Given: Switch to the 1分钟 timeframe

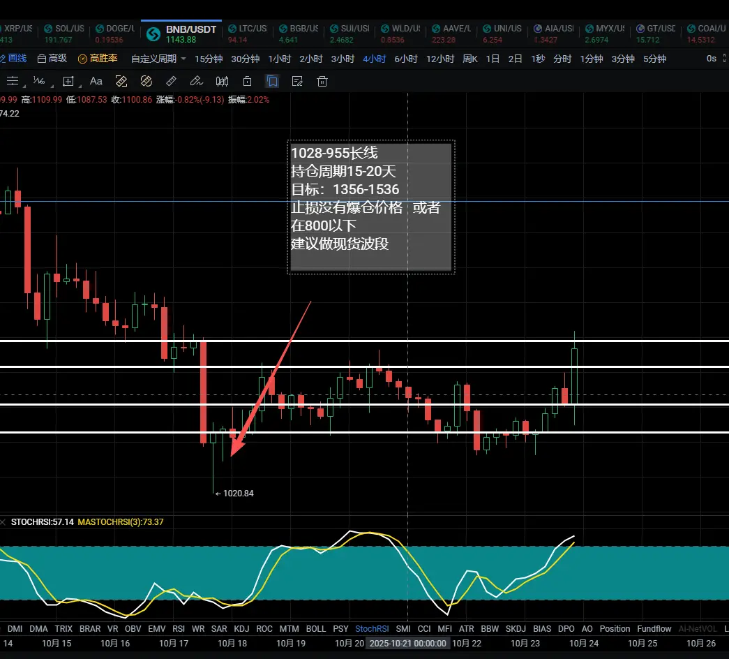Looking at the screenshot, I should click(592, 59).
